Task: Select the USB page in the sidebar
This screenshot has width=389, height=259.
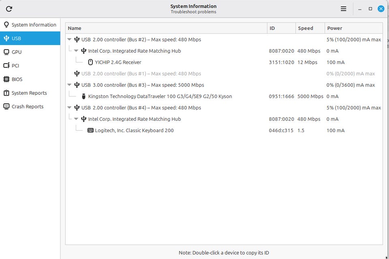Action: tap(30, 38)
